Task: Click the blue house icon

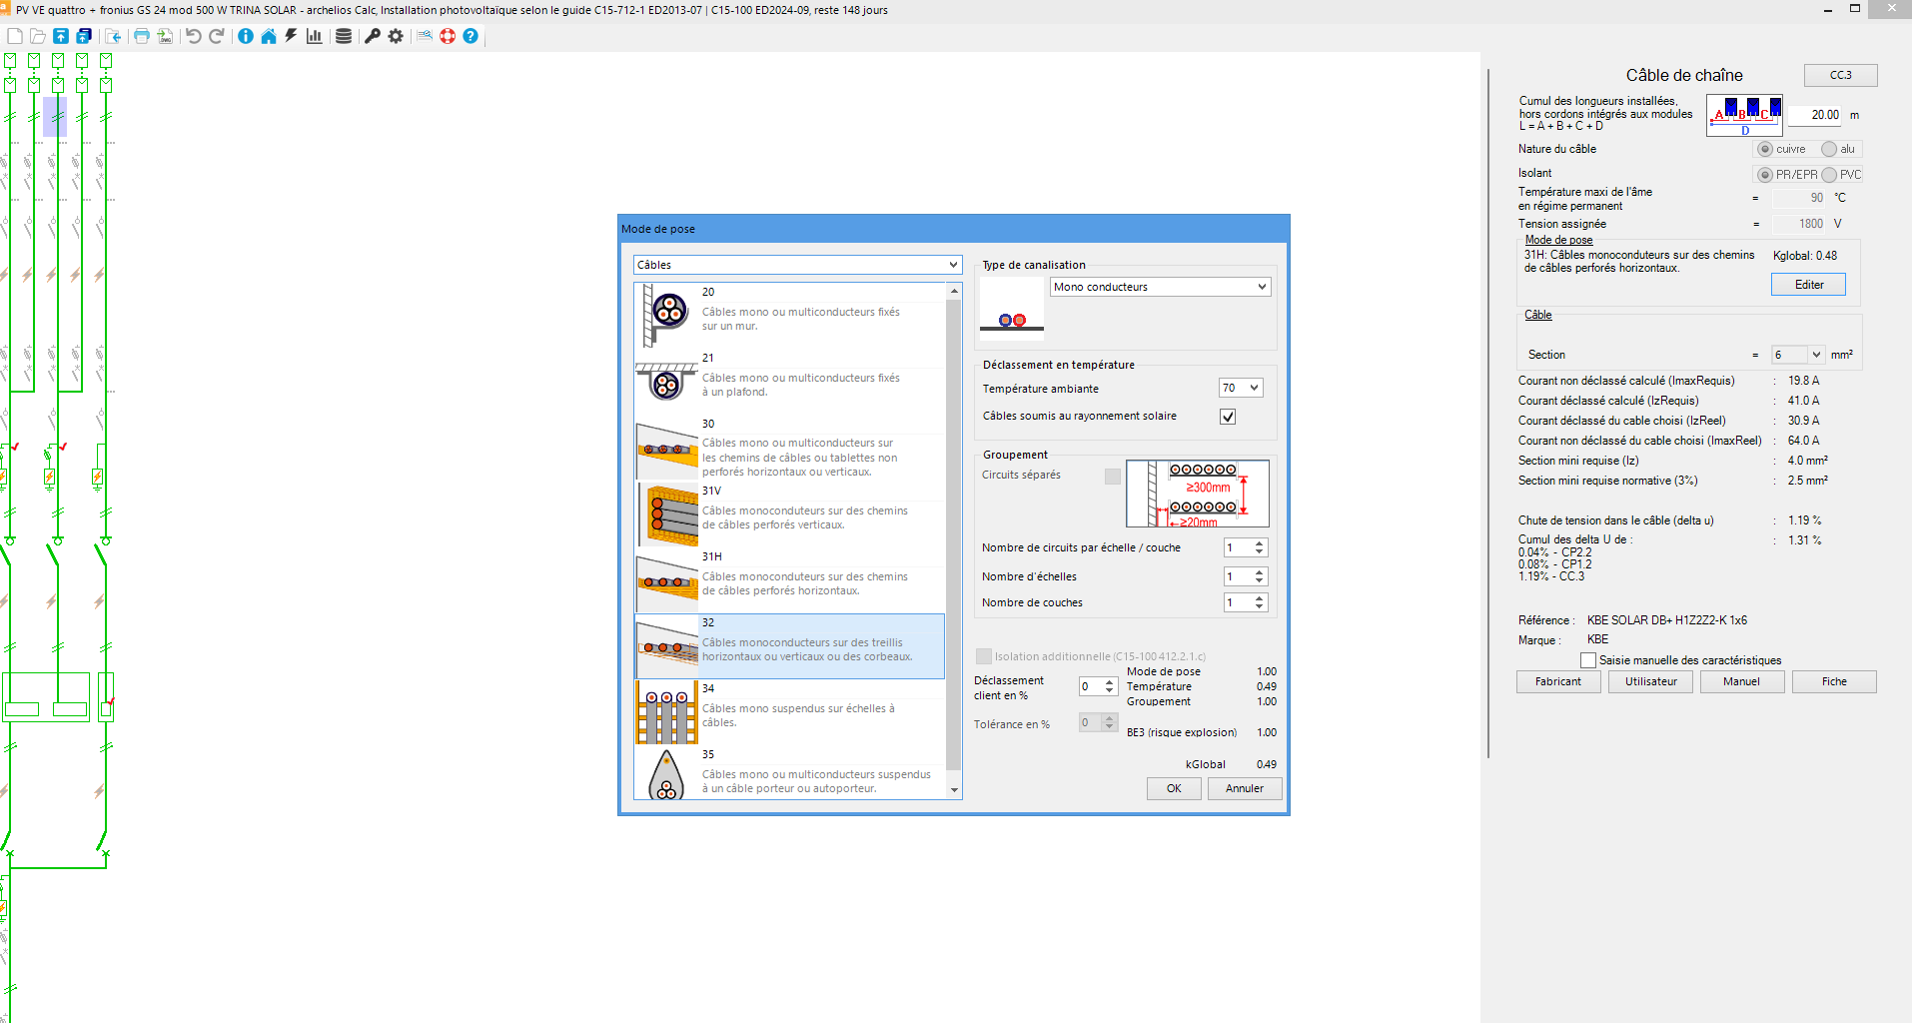Action: tap(269, 36)
